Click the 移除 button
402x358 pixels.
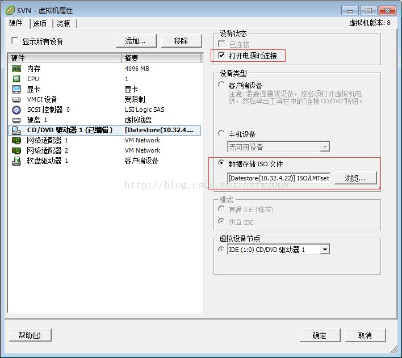181,41
